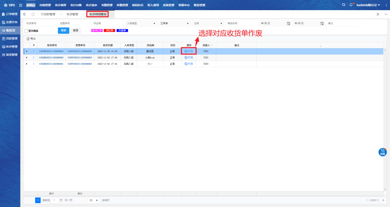
Task: Expand row 1 detail triangle
Action: point(27,51)
